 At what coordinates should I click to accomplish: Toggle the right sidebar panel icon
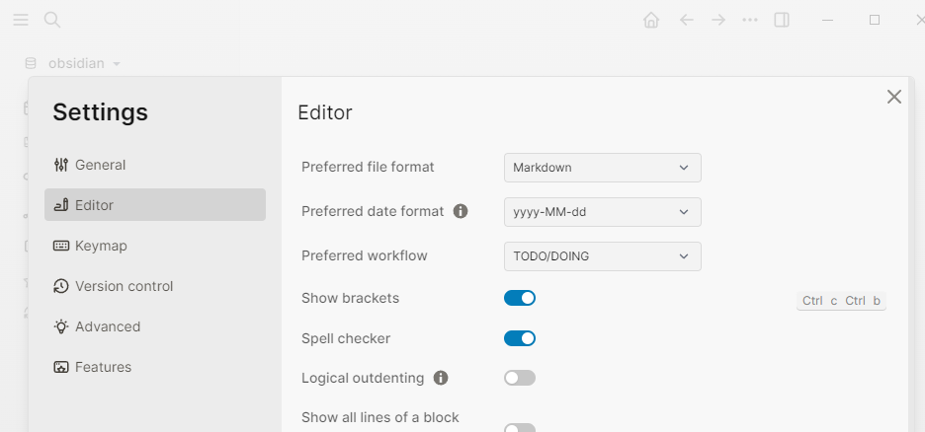[782, 20]
